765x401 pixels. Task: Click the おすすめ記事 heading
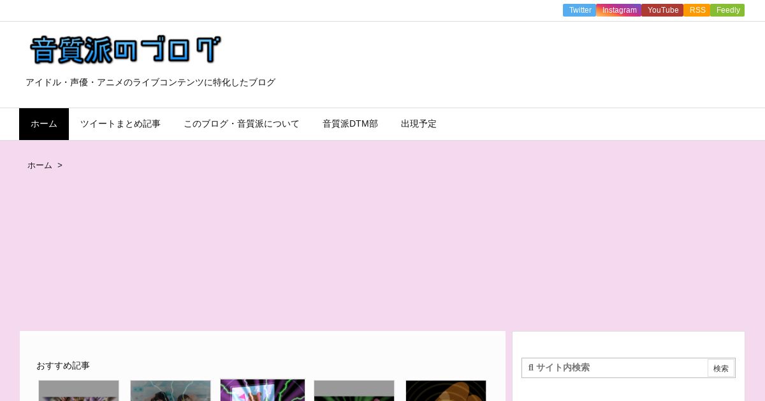pyautogui.click(x=63, y=366)
